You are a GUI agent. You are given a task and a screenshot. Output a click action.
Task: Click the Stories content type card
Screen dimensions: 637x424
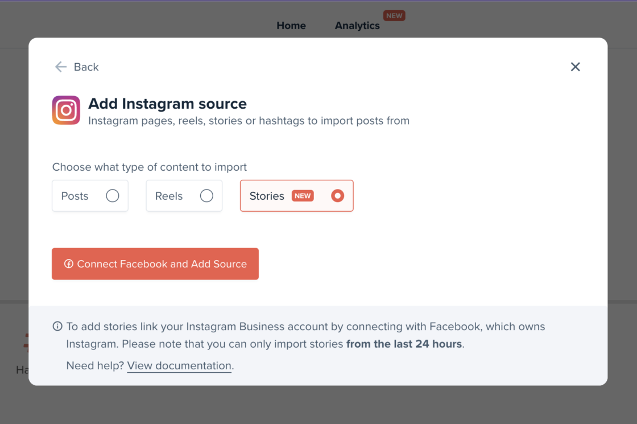[x=296, y=195]
